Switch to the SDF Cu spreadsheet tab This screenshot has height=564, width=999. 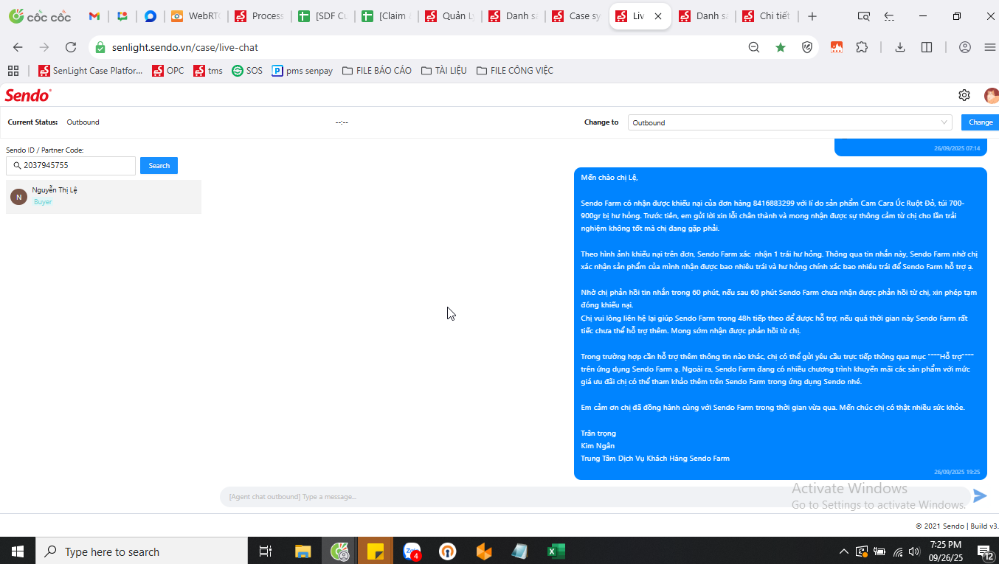322,16
